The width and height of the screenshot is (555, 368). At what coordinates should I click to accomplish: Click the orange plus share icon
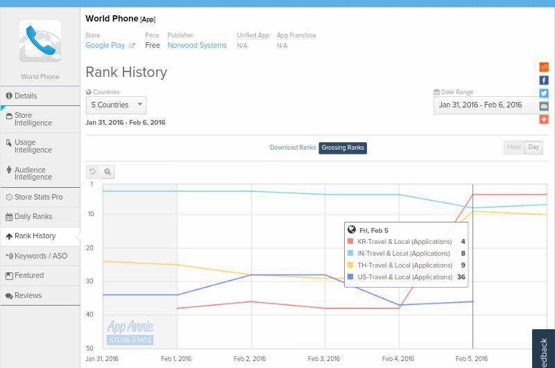coord(544,119)
